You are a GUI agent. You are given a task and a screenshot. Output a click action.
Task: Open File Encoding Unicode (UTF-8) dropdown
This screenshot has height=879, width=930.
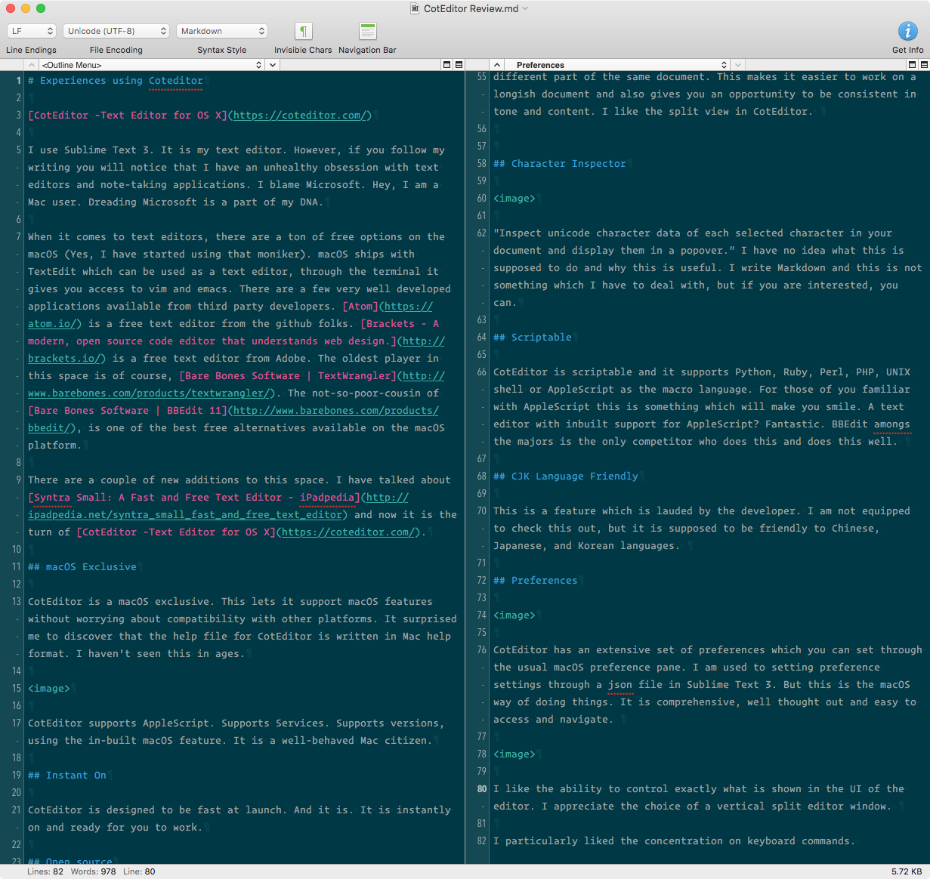pyautogui.click(x=116, y=31)
